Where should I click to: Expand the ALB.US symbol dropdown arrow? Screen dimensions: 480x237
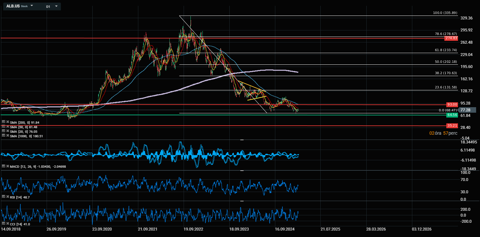(x=32, y=6)
